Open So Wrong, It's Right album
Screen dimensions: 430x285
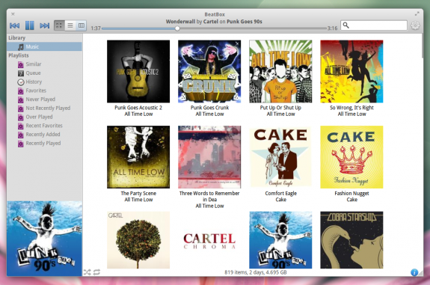[x=351, y=72]
